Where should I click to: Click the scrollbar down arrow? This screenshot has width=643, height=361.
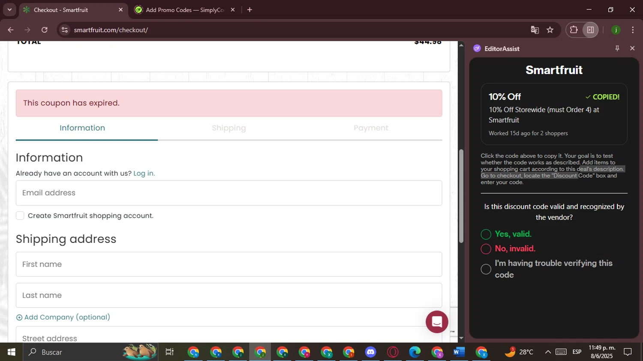461,338
